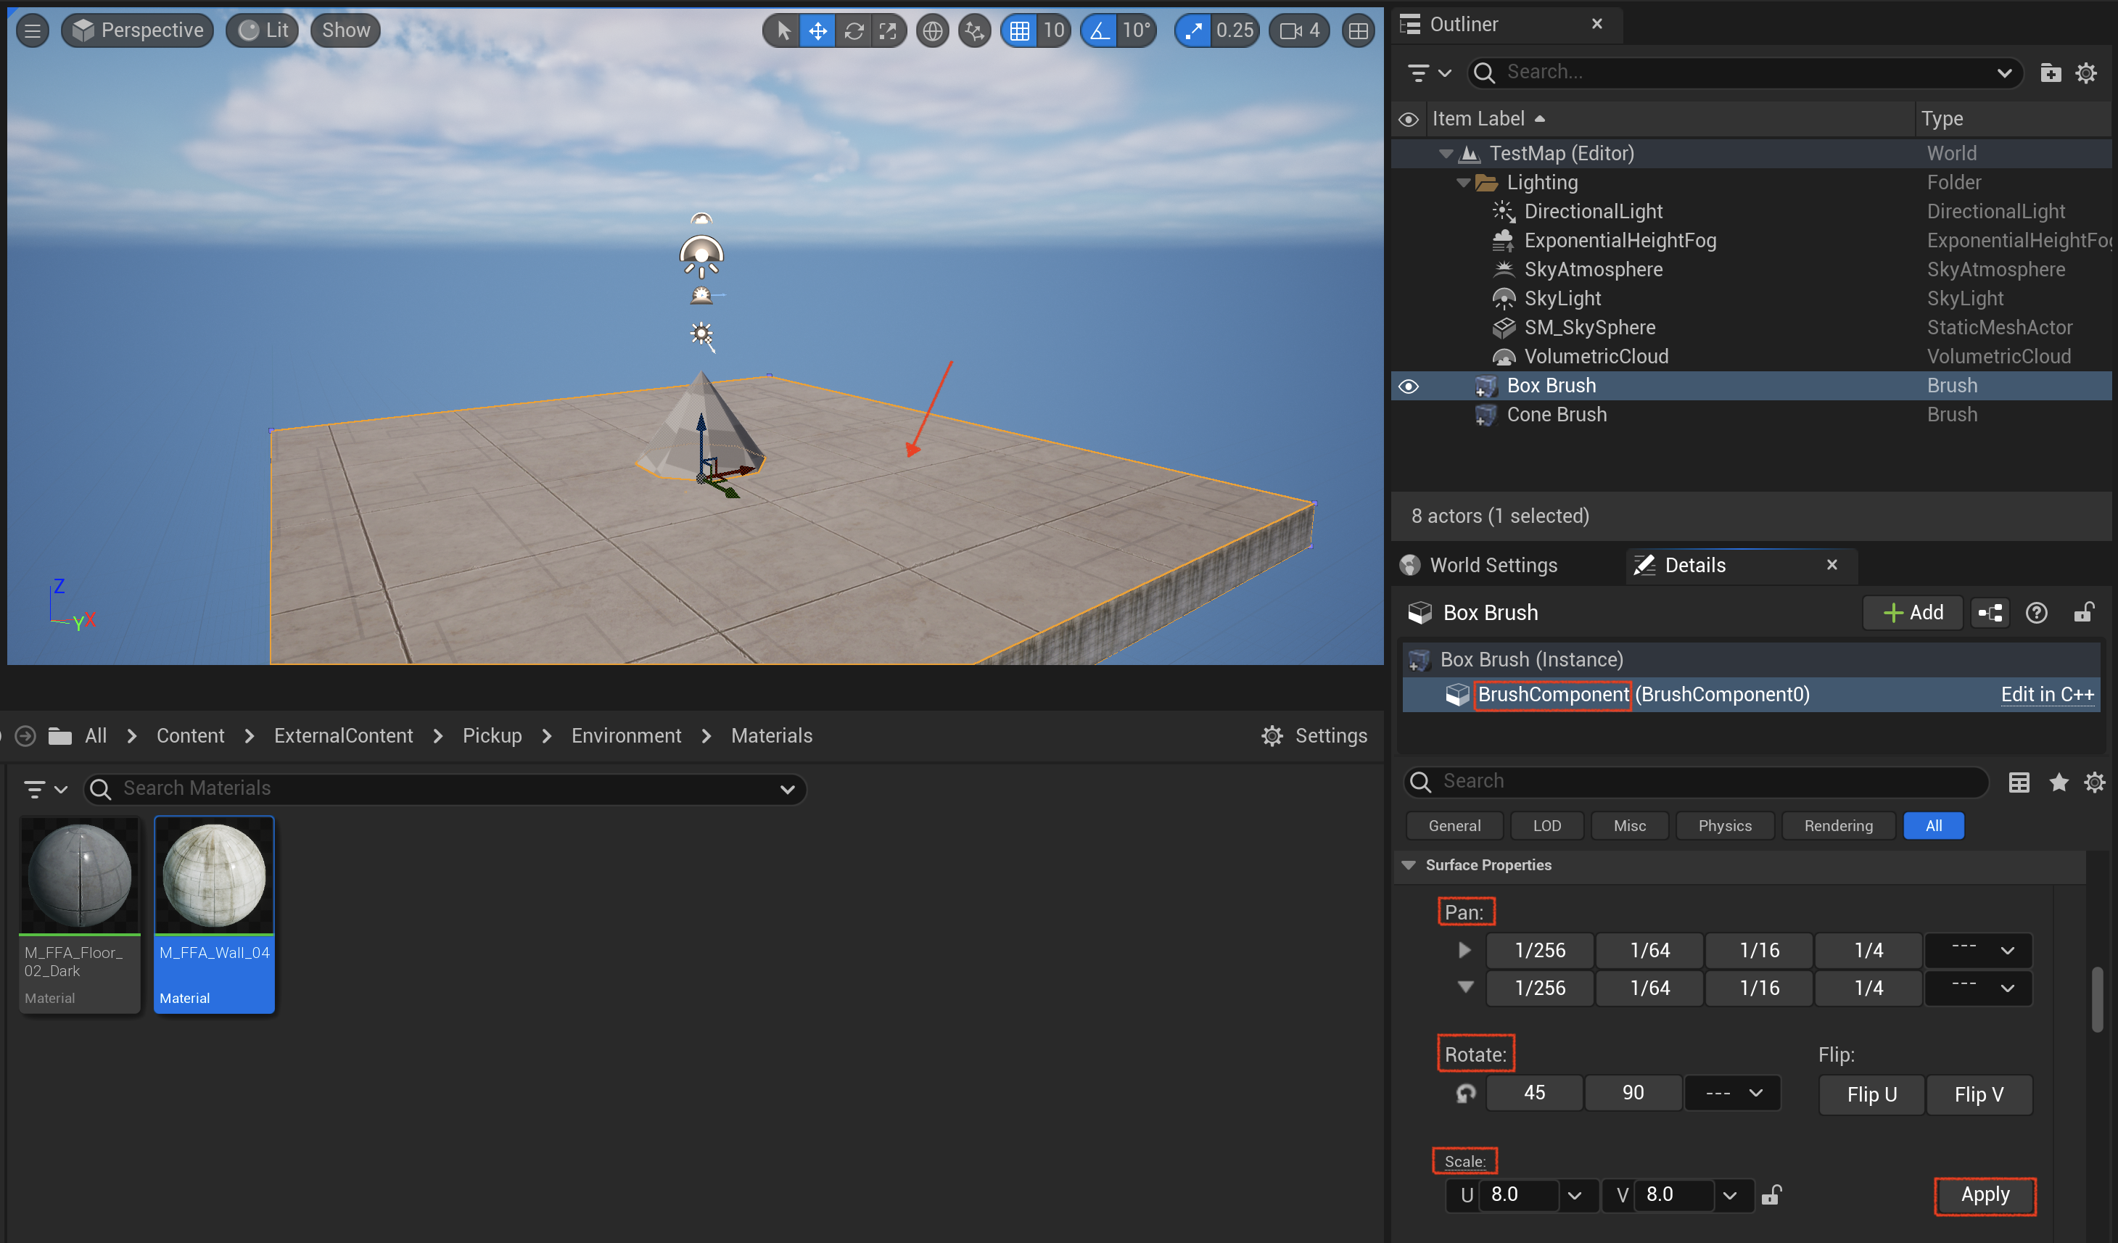Viewport: 2118px width, 1243px height.
Task: Open rotation snap value 10°
Action: click(x=1137, y=31)
